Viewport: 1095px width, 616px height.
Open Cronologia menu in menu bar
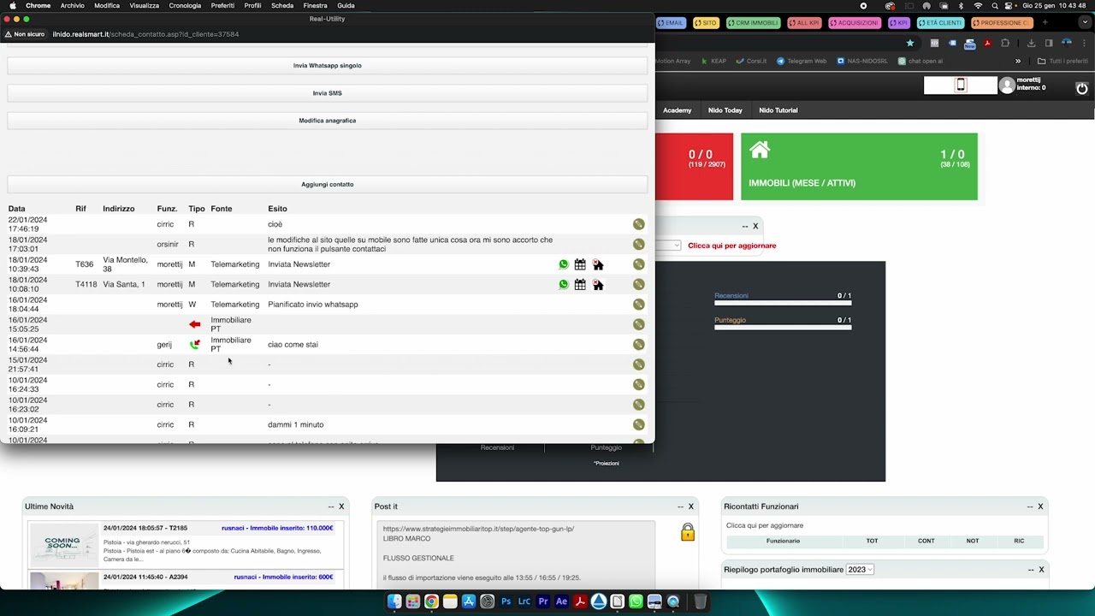tap(185, 6)
